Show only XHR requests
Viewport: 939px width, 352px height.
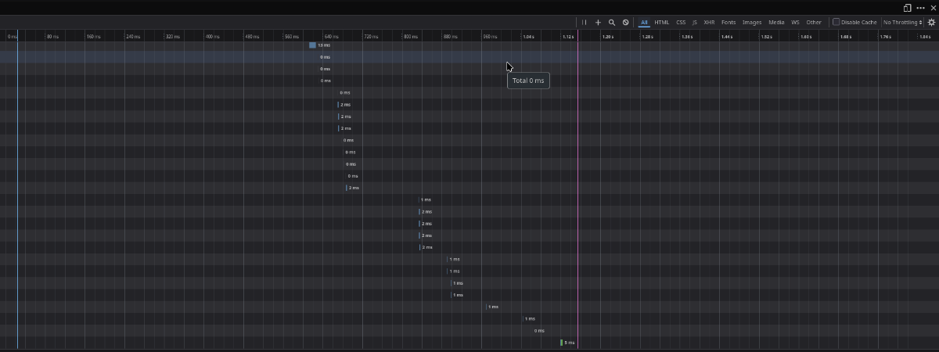(x=709, y=23)
